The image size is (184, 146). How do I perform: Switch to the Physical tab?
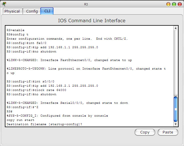pos(12,11)
